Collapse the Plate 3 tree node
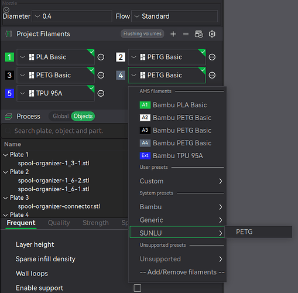Image resolution: width=298 pixels, height=293 pixels. [5, 198]
